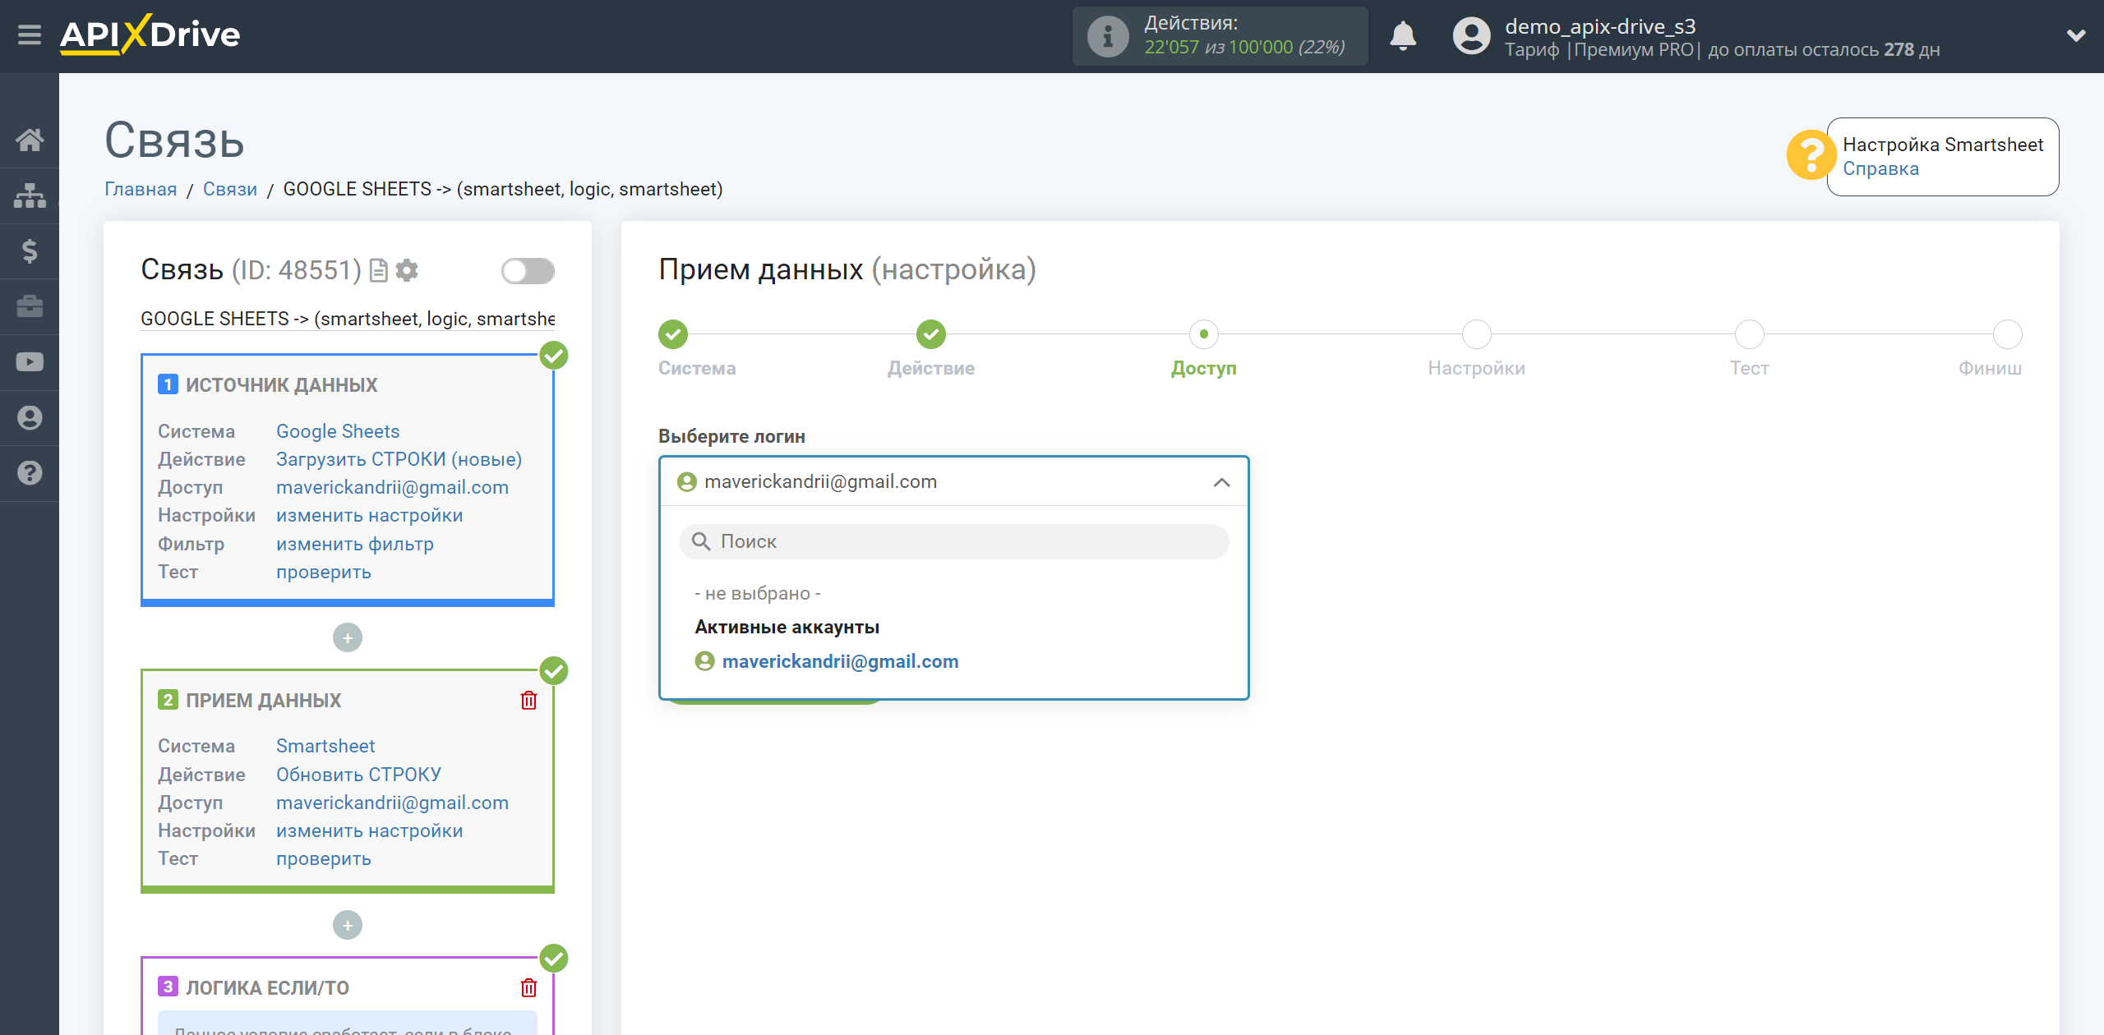
Task: Click source block изменить настройки link
Action: (x=369, y=515)
